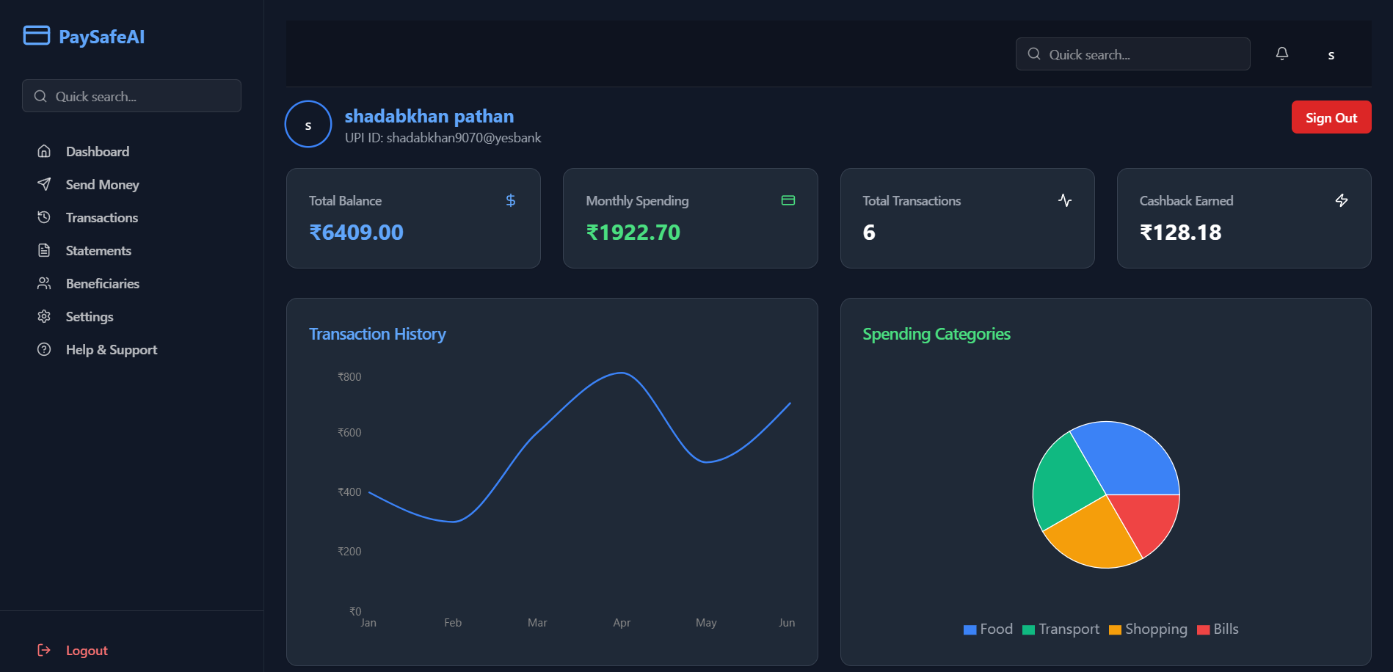Click the blue Food legend swatch

pos(970,629)
